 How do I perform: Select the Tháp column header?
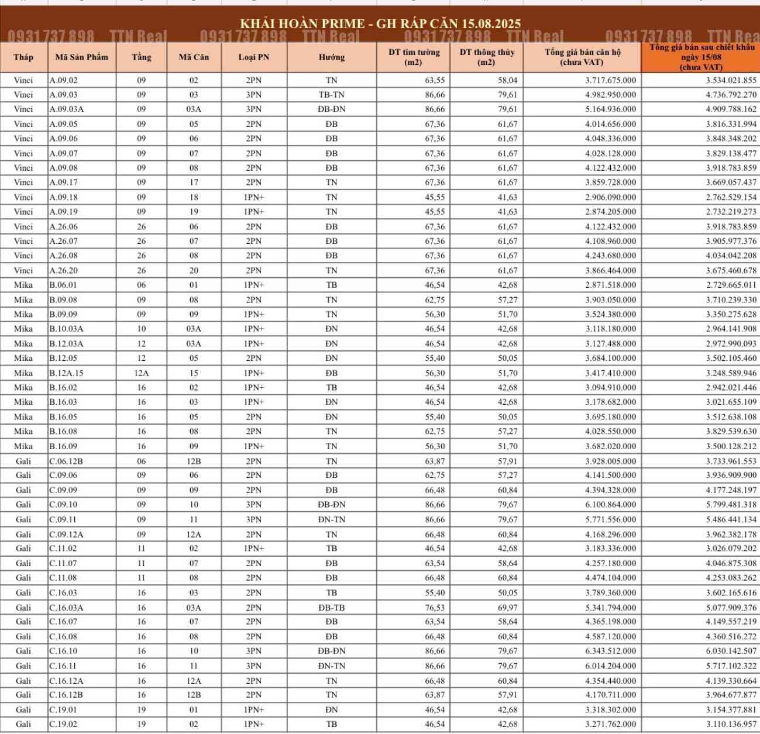[x=23, y=57]
